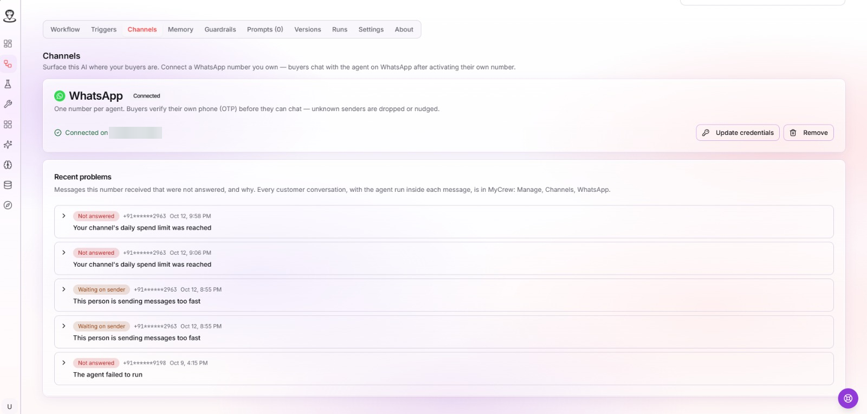Click Not answered badge at 9:58 PM

point(96,216)
